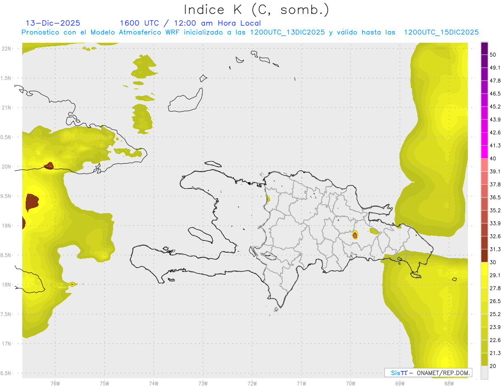The width and height of the screenshot is (504, 389).
Task: Click the '20N' latitude label
Action: [7, 167]
